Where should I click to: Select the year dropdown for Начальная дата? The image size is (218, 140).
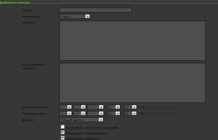(x=95, y=107)
